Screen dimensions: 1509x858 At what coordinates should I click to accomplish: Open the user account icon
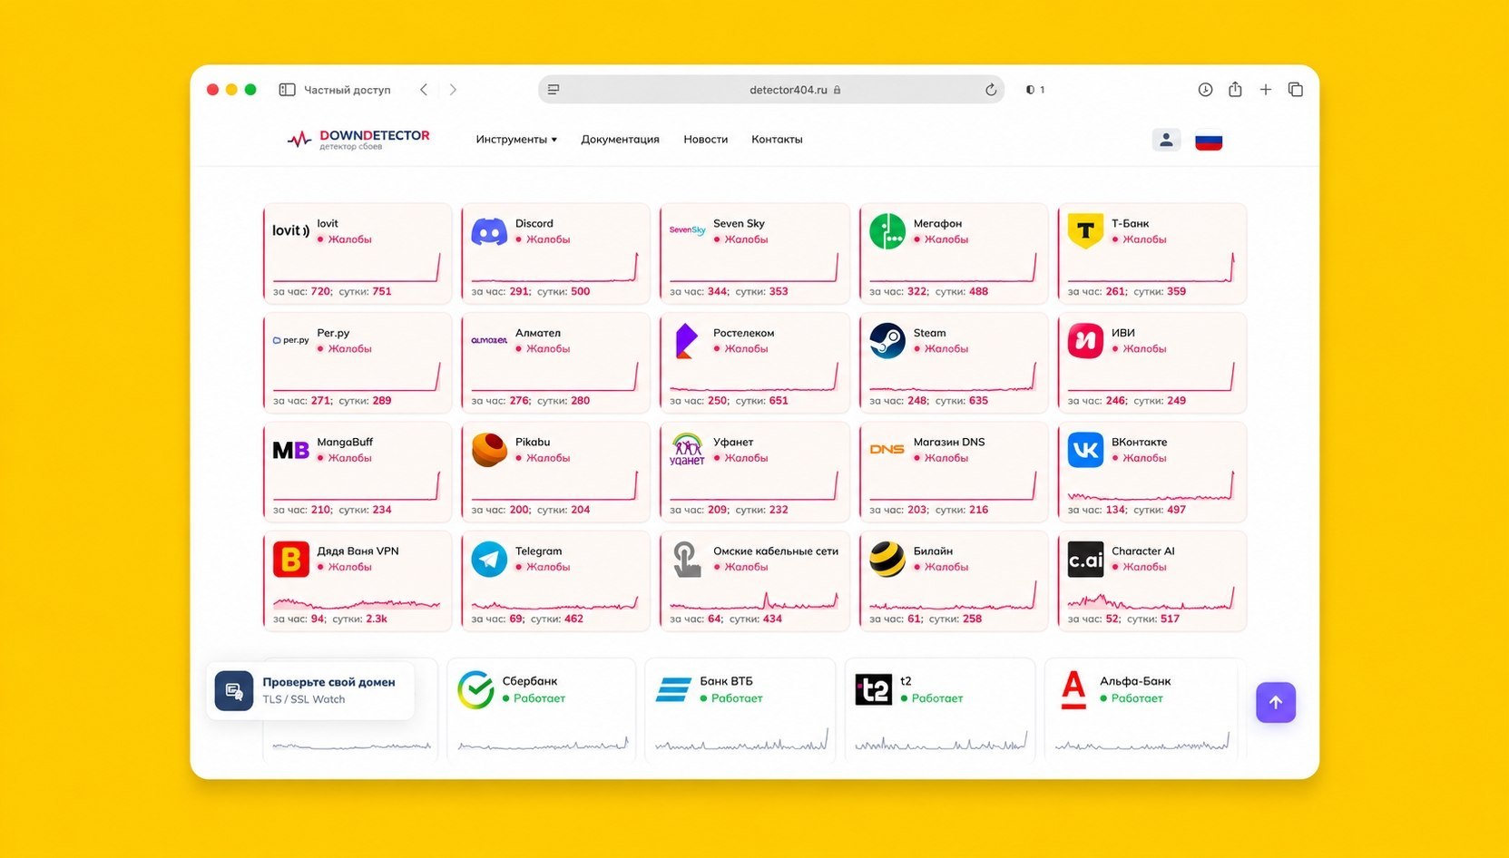click(x=1166, y=140)
